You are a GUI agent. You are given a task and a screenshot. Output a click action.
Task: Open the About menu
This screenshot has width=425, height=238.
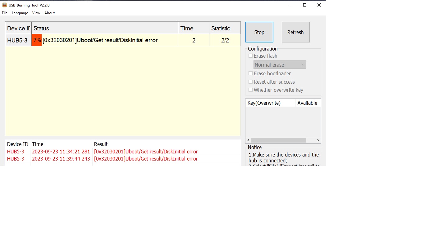[x=49, y=13]
